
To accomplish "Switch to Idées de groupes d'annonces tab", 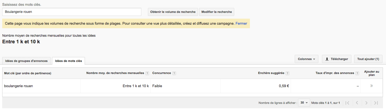I will pyautogui.click(x=27, y=61).
